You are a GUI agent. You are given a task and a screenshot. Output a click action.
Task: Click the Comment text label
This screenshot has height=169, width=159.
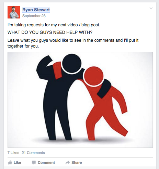46,162
